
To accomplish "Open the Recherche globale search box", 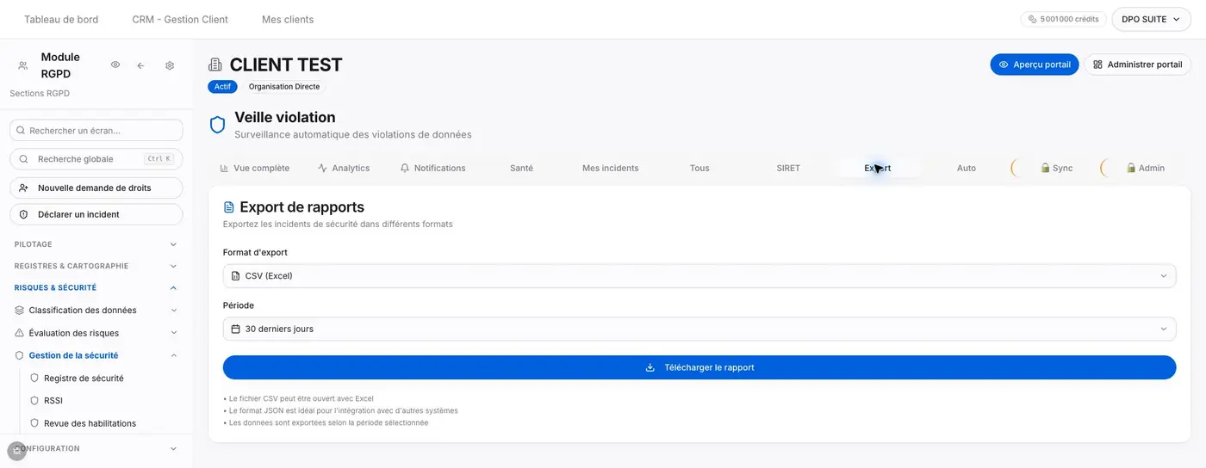I will click(96, 159).
